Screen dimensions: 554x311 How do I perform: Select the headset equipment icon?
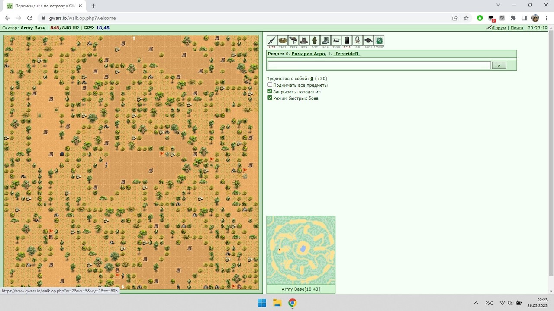pos(358,40)
